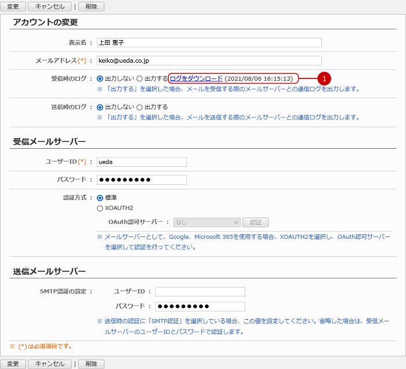Choose XOAUTH2 as the 認証方式
Screen dimensions: 406x369
100,208
